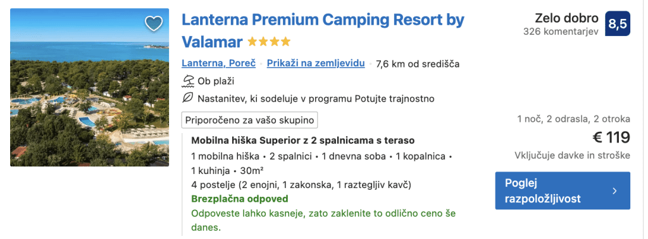Save property with the heart icon
Image resolution: width=648 pixels, height=239 pixels.
tap(154, 23)
